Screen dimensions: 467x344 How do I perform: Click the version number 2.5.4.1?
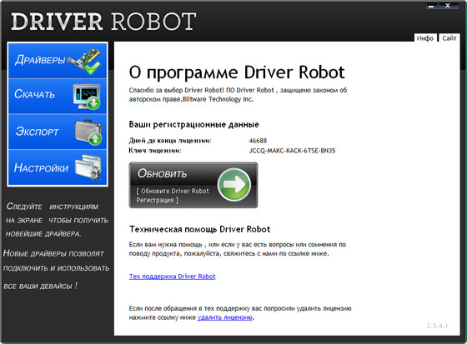point(437,326)
